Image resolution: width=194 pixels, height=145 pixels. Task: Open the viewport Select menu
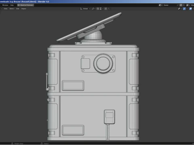tap(12, 9)
